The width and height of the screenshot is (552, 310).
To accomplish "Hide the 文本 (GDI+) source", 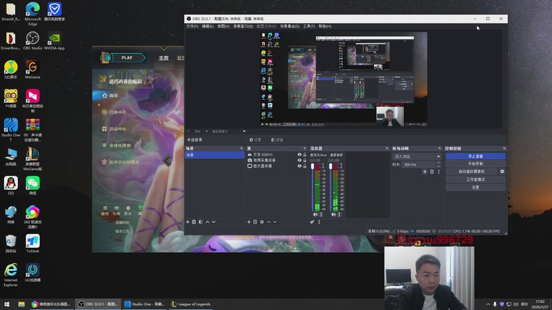I will click(x=299, y=154).
